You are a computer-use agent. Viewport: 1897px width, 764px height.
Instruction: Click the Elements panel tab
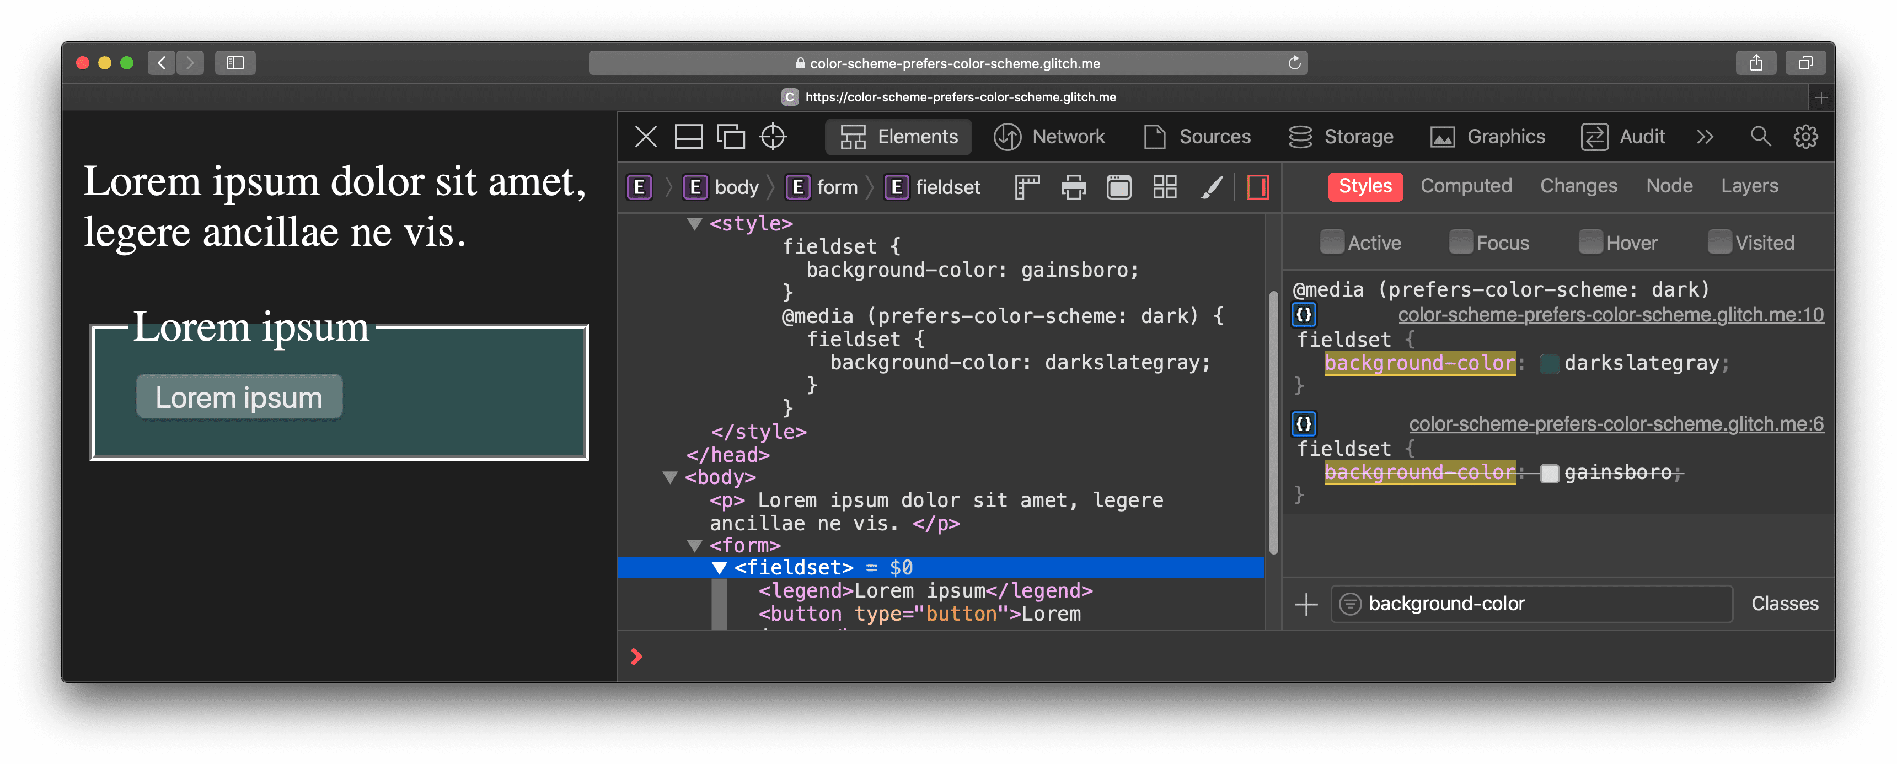900,137
